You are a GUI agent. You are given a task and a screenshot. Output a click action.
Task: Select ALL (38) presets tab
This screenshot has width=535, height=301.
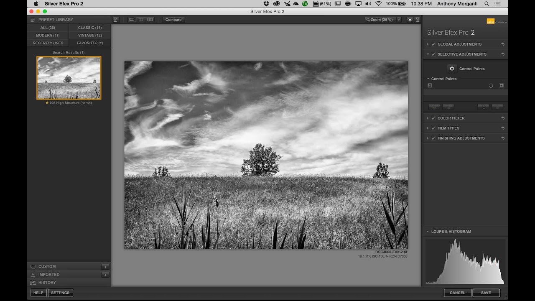tap(48, 28)
